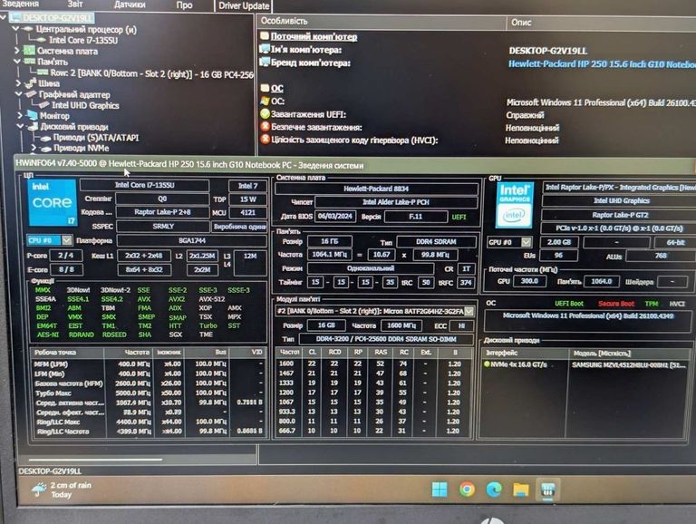This screenshot has width=696, height=524.
Task: Open the CPU #0 selector dropdown
Action: tap(48, 240)
